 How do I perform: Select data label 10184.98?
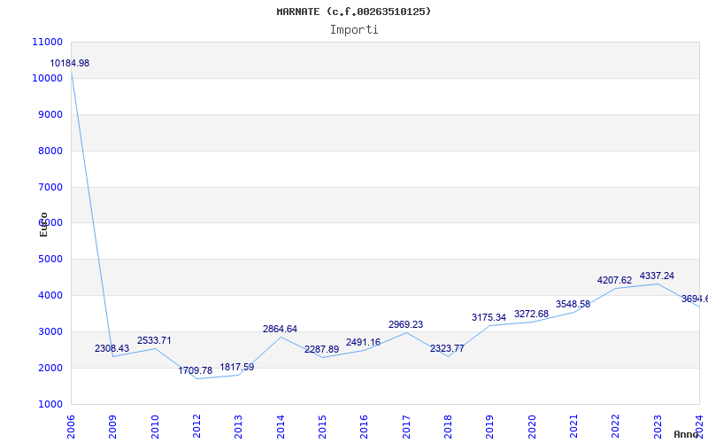(70, 63)
